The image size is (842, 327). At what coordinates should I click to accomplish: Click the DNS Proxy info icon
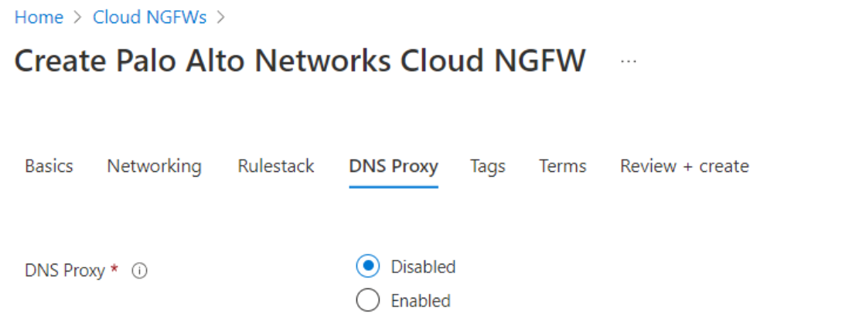(139, 271)
